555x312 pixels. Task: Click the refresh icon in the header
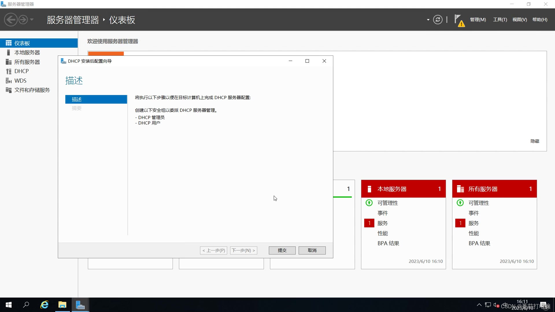tap(438, 20)
